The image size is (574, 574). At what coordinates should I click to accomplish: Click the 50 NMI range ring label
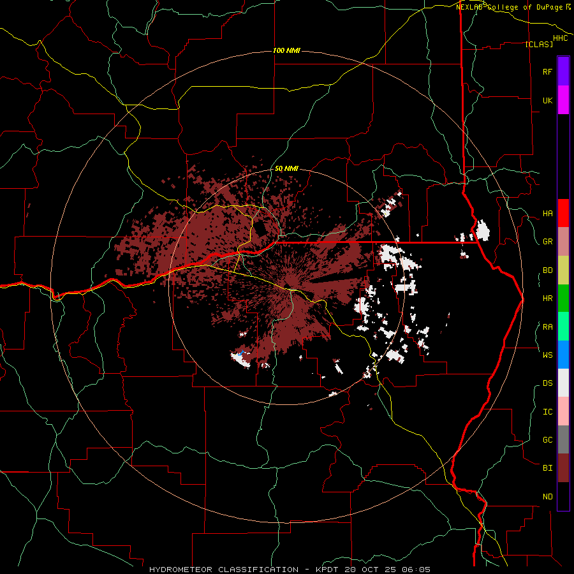pos(286,169)
